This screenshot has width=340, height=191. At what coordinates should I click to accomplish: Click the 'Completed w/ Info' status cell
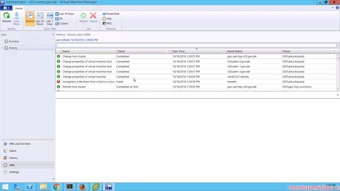127,87
